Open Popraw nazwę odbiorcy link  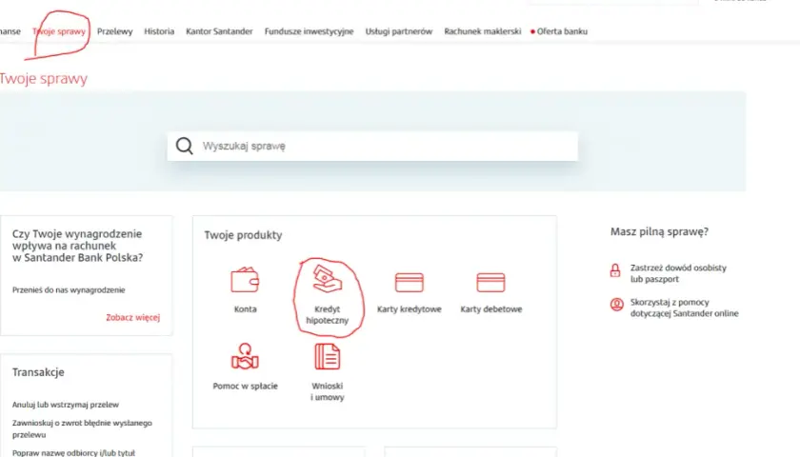73,452
